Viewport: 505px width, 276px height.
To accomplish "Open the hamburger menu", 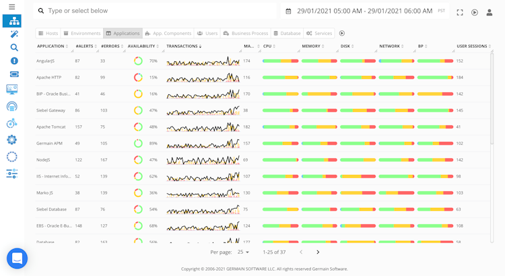I will point(12,7).
